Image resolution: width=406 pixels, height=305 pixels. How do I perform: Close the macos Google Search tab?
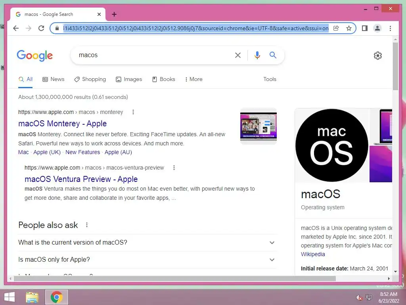point(99,14)
